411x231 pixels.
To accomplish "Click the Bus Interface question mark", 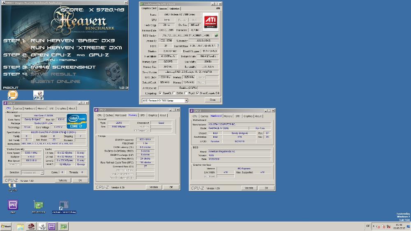I will [218, 46].
